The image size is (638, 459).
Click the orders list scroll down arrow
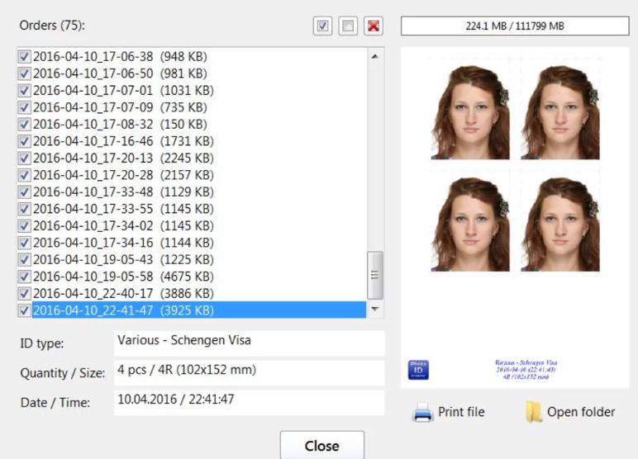374,310
